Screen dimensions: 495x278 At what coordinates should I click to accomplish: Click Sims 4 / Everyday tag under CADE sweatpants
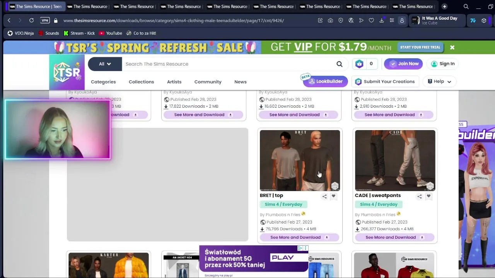379,204
